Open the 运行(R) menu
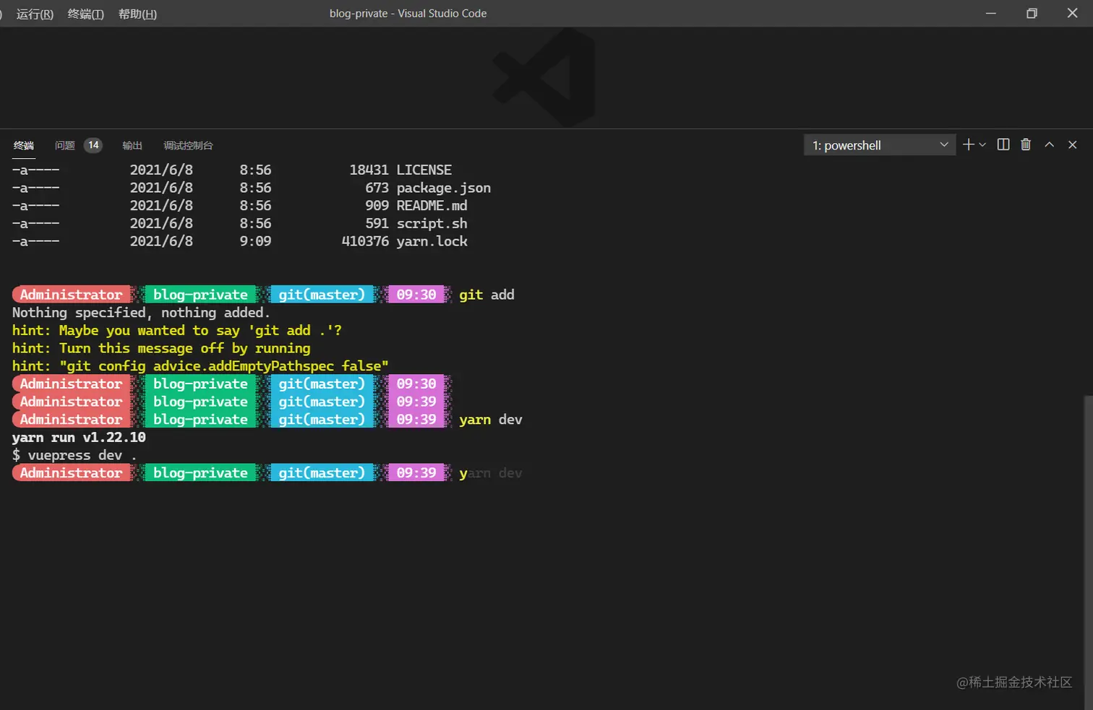The height and width of the screenshot is (710, 1093). point(35,14)
